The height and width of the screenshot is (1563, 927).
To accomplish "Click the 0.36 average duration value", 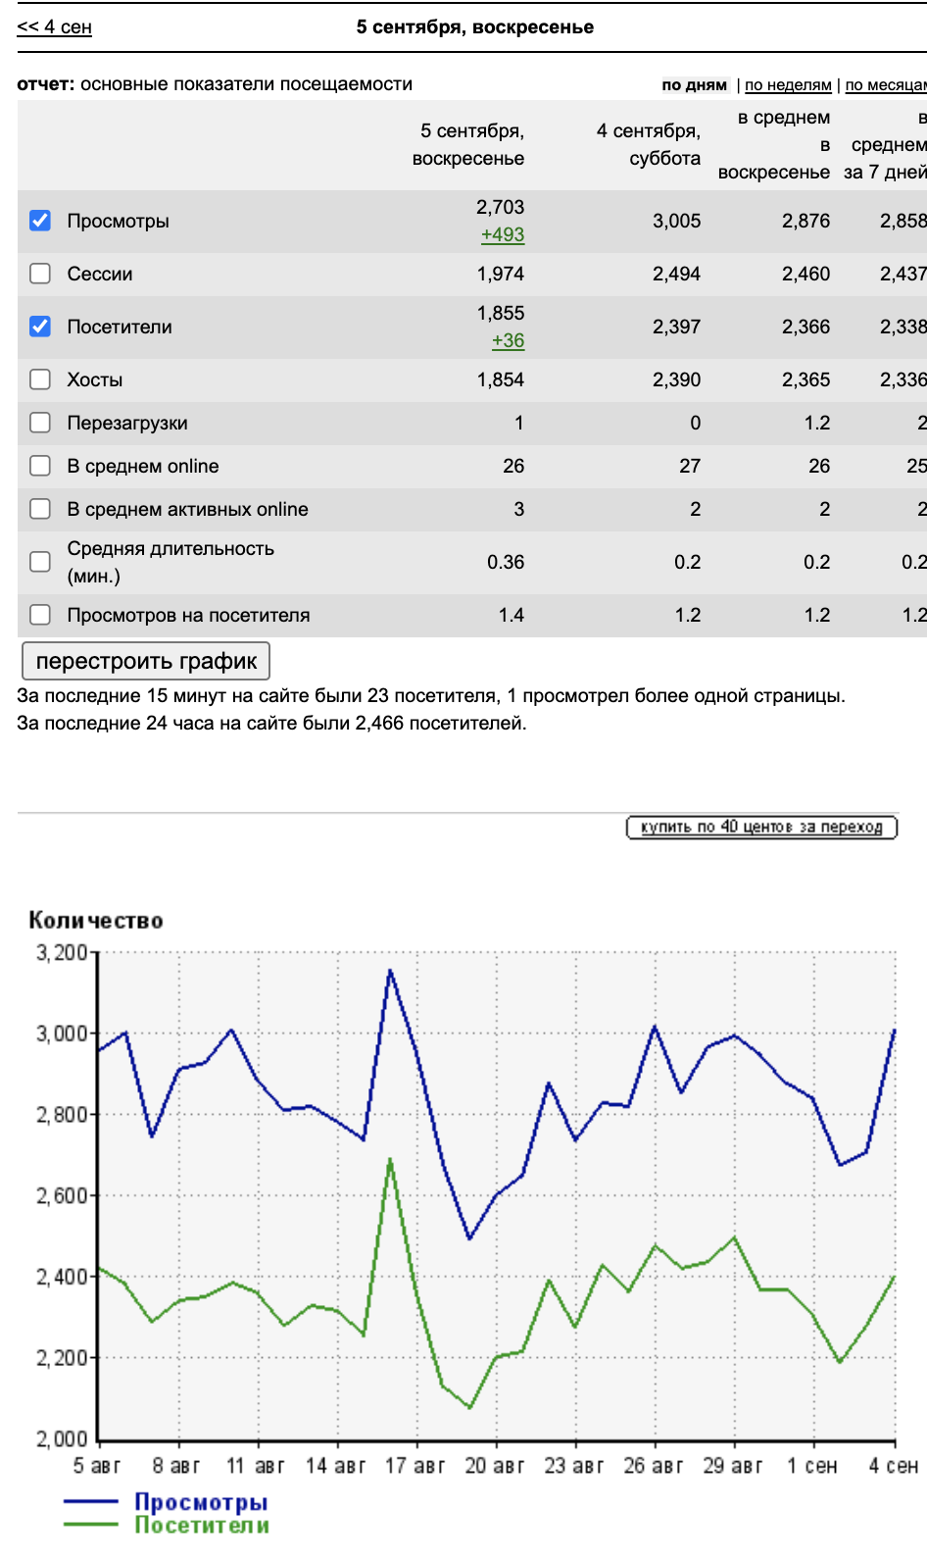I will point(506,562).
